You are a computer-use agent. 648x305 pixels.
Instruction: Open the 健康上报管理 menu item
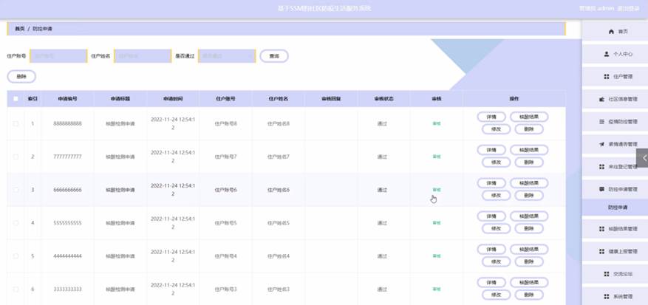coord(615,251)
